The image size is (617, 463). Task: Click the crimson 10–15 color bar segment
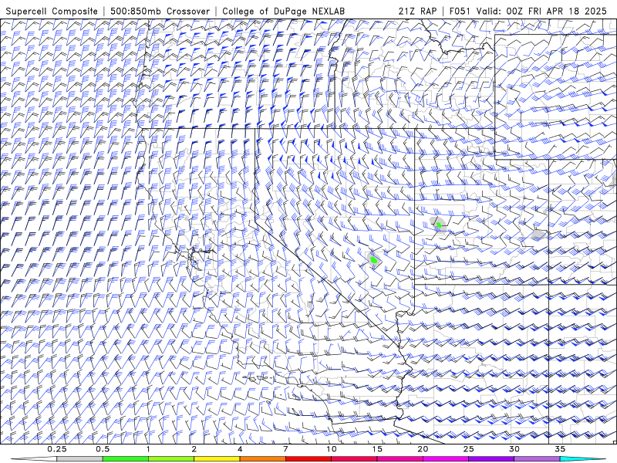(x=354, y=459)
